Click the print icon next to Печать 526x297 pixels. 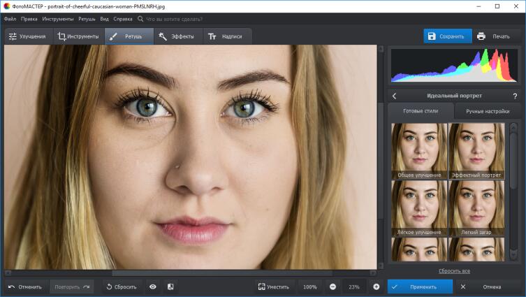coord(481,36)
